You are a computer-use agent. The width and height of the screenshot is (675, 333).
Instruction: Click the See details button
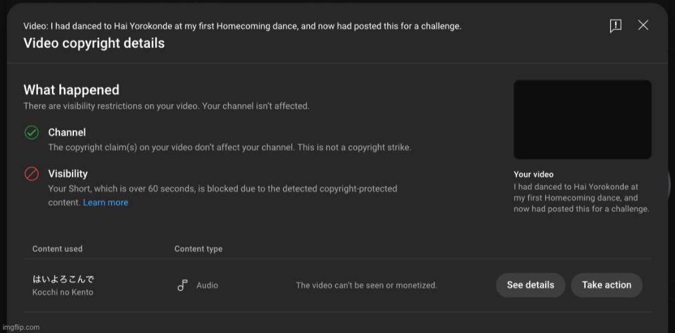pyautogui.click(x=530, y=285)
